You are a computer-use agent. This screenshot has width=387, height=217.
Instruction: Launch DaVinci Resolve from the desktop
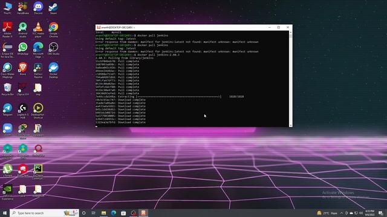click(38, 71)
